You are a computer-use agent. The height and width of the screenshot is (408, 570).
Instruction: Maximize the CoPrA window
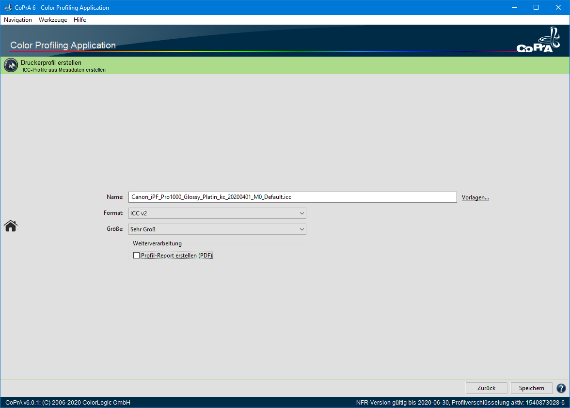pos(536,7)
